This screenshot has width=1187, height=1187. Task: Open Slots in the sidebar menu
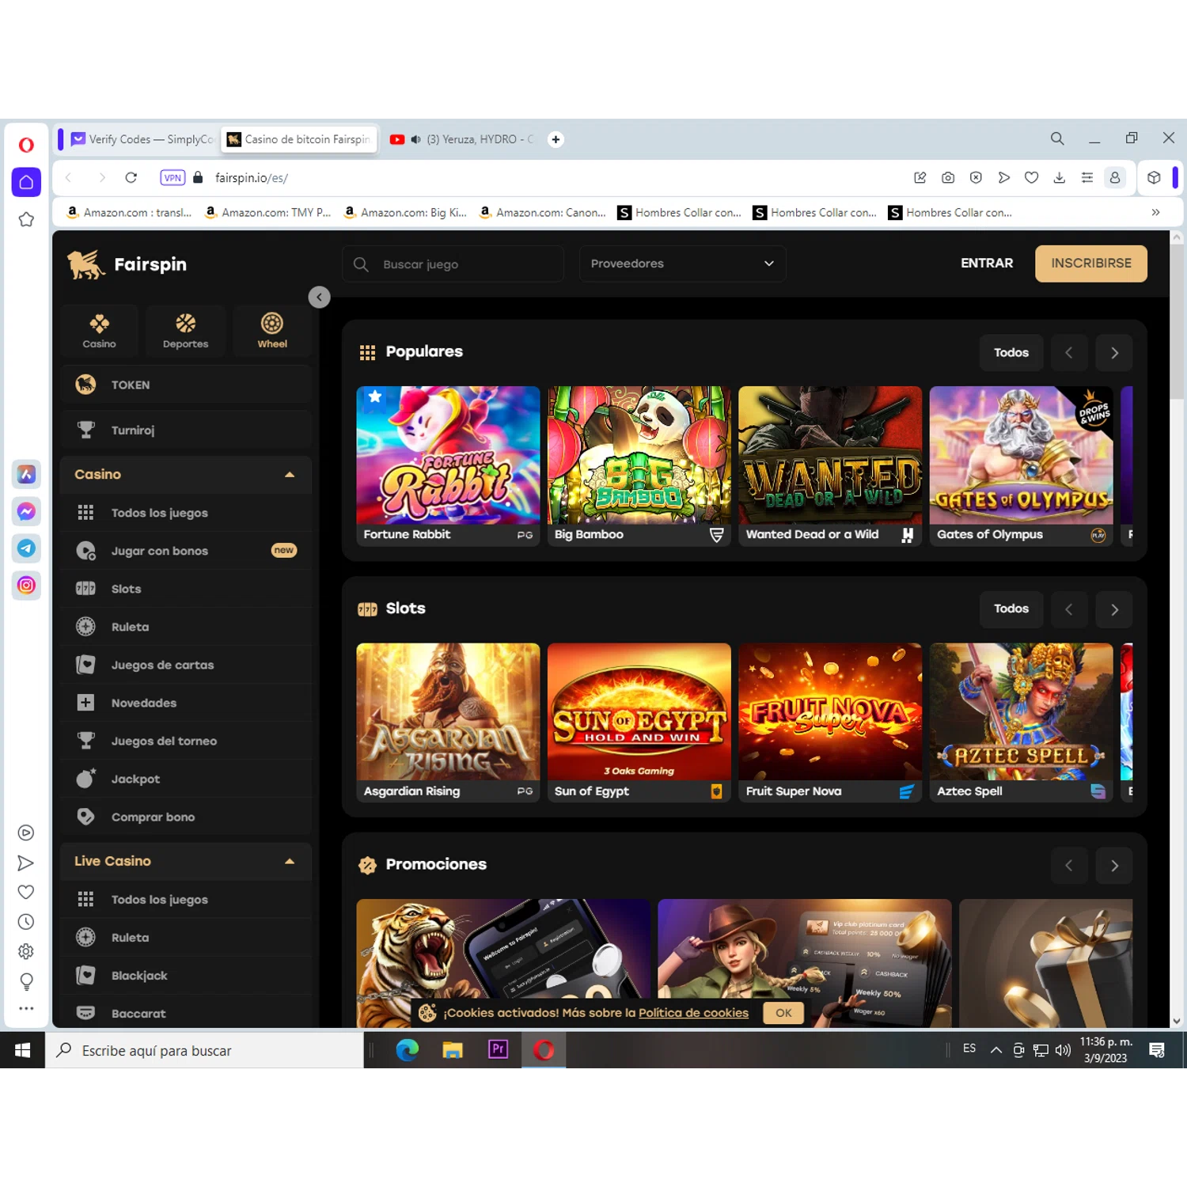(186, 589)
